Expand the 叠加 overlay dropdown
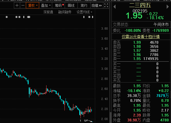This screenshot has width=171, height=123. [x=46, y=5]
